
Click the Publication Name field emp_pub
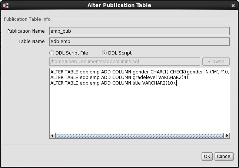(139, 31)
